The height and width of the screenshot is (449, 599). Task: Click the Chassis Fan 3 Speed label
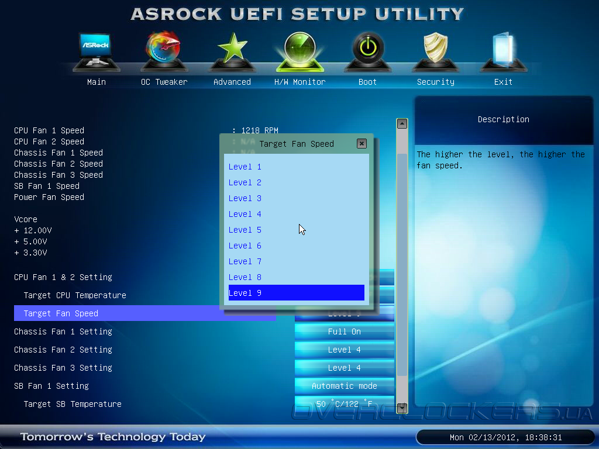click(58, 175)
